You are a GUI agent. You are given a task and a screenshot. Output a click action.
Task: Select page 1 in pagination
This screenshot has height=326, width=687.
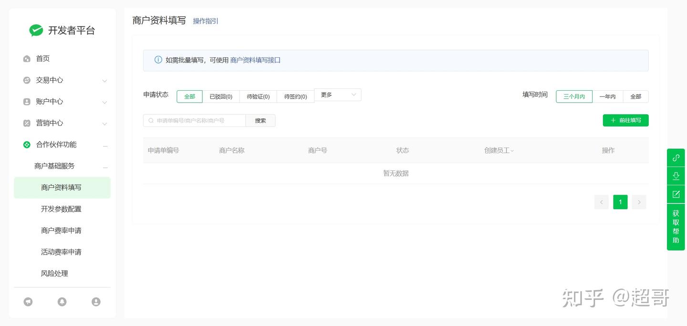(620, 202)
